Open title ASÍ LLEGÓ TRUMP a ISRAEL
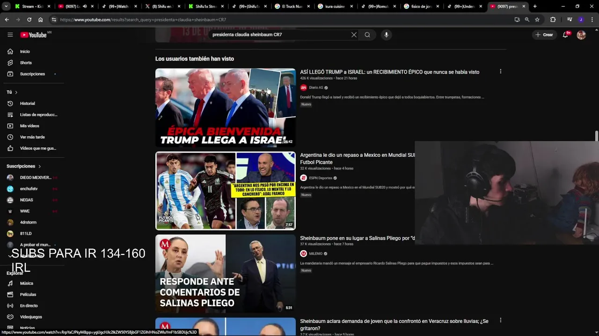This screenshot has height=336, width=599. (x=389, y=72)
